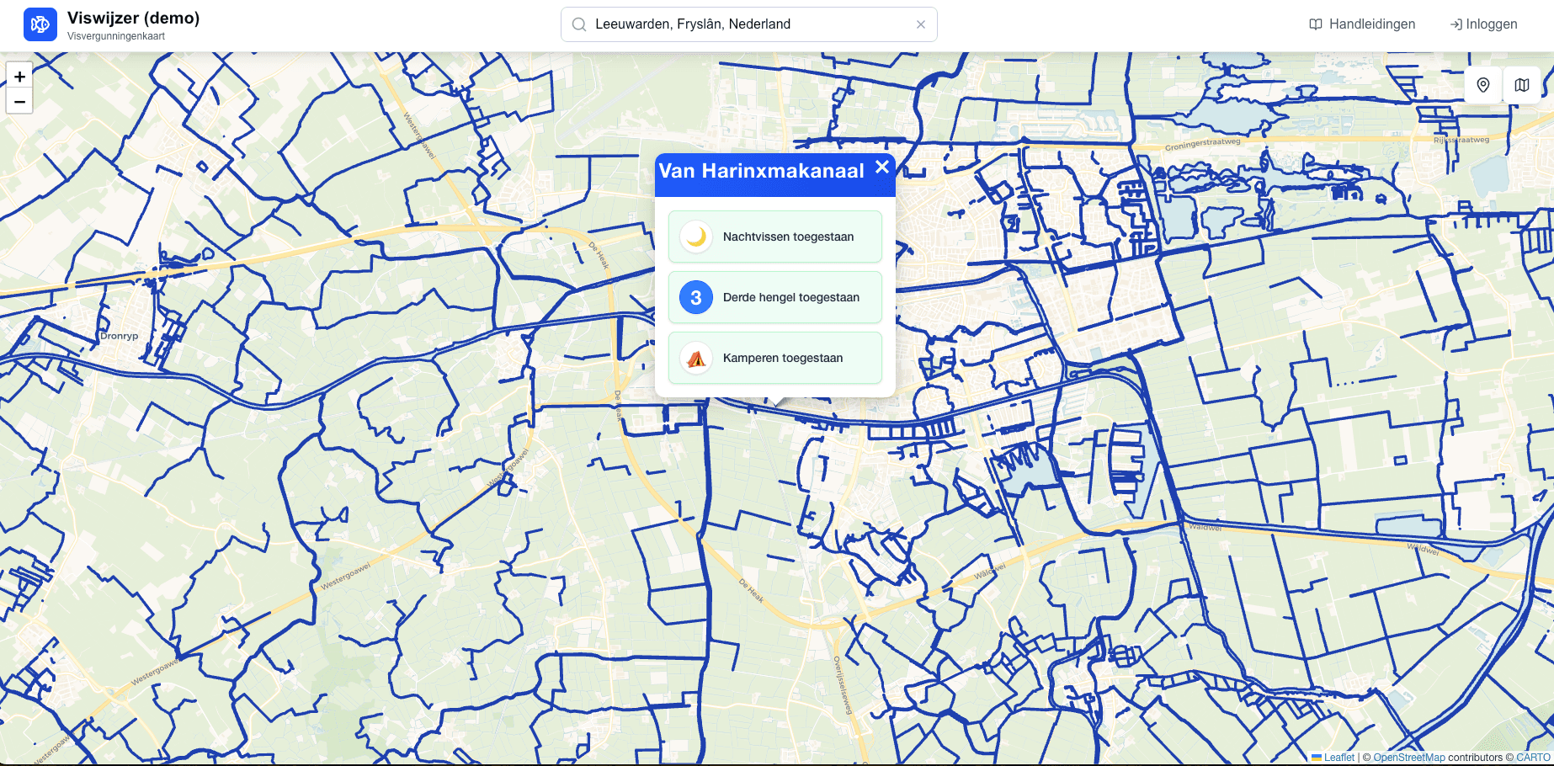Click the Leeuwarden search input field
The height and width of the screenshot is (766, 1554).
[x=741, y=24]
